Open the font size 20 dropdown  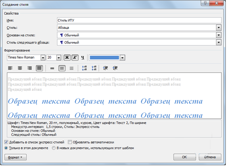58,58
